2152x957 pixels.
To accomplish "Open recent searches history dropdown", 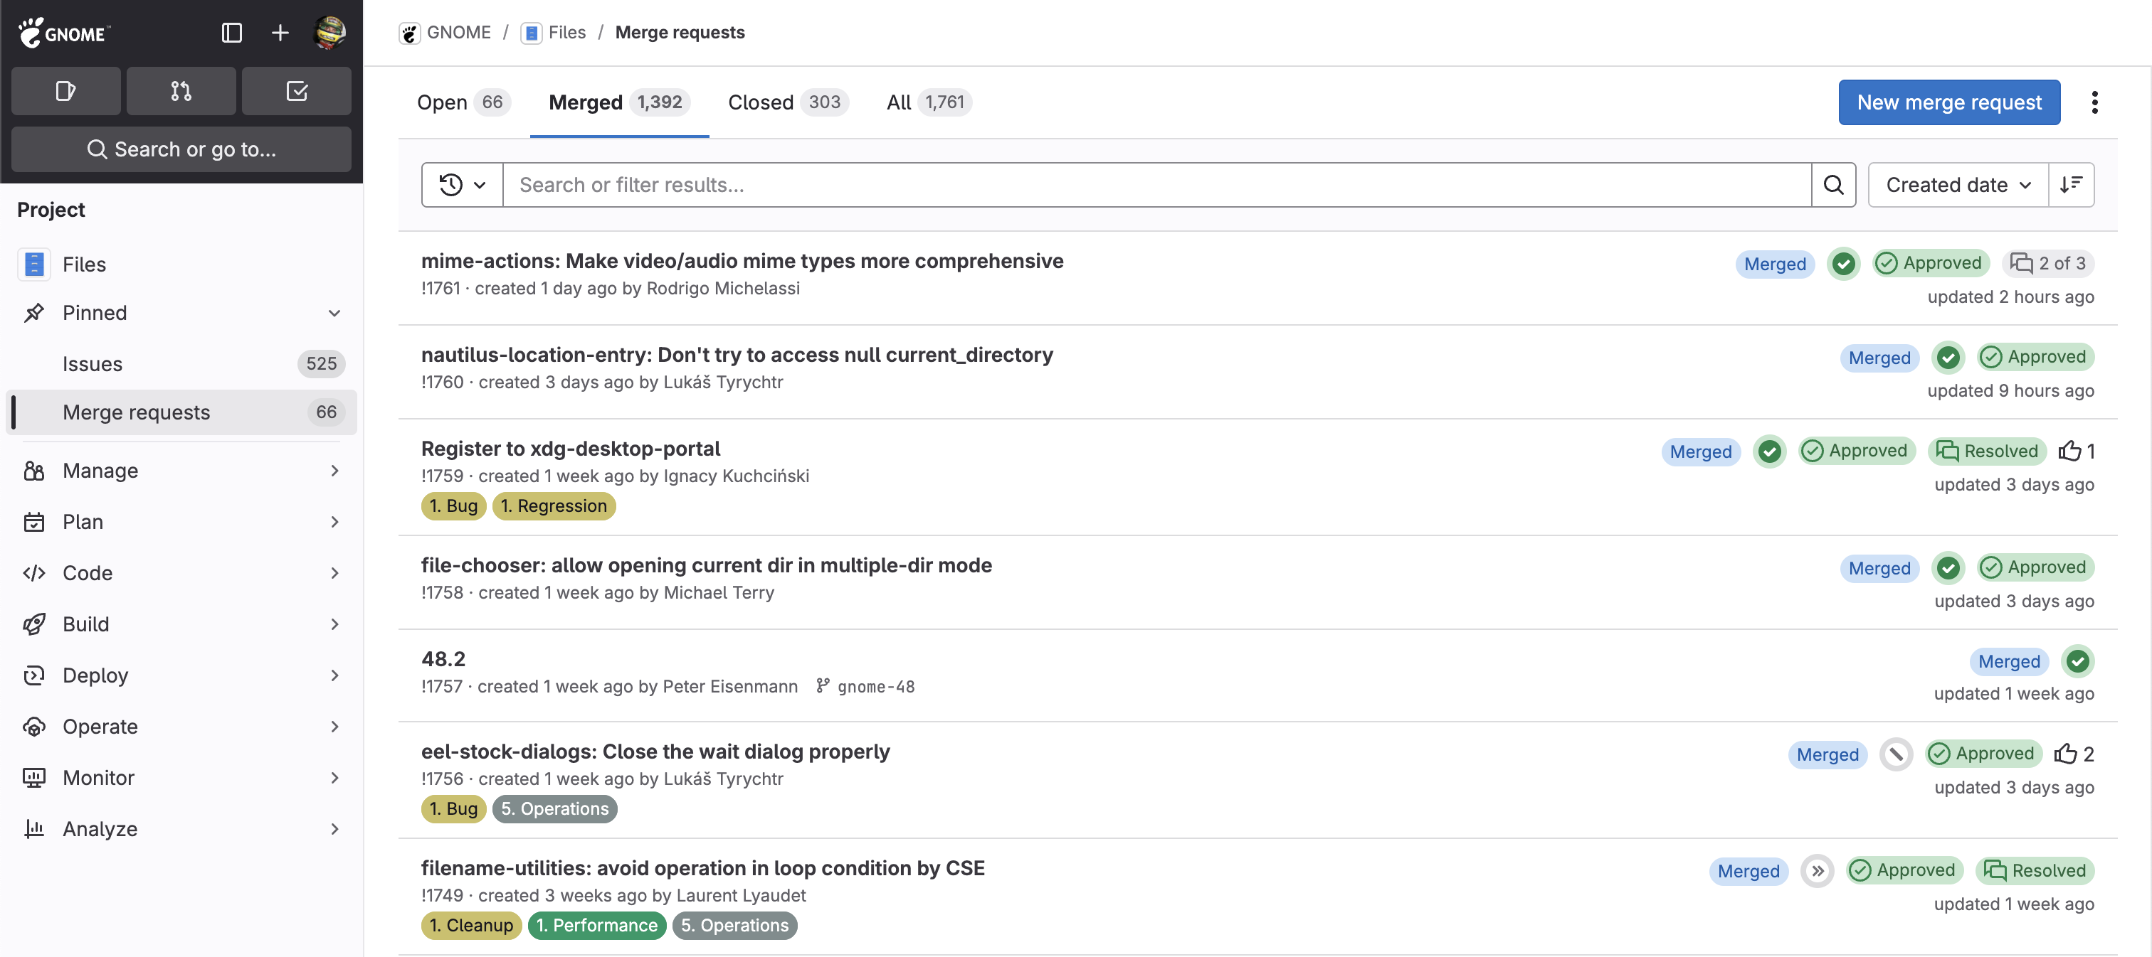I will 462,184.
